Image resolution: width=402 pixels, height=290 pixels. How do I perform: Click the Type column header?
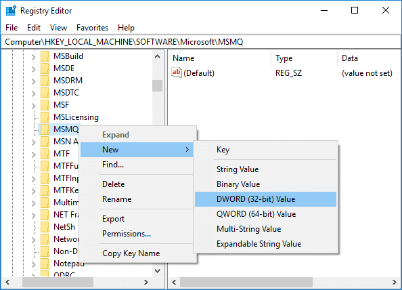point(305,58)
